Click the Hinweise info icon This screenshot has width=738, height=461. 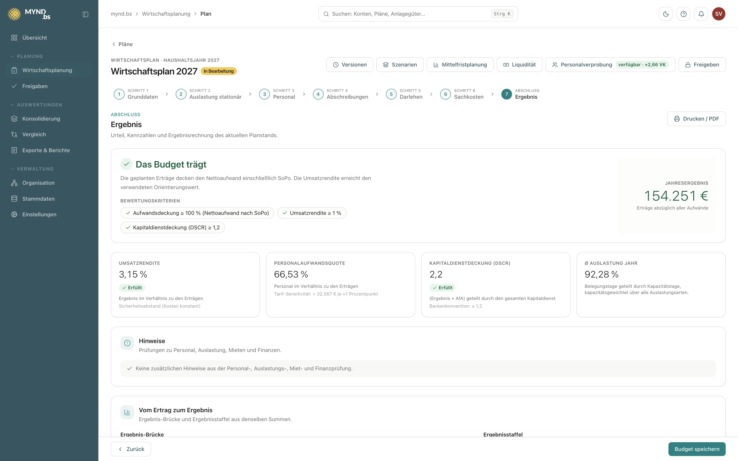tap(127, 343)
